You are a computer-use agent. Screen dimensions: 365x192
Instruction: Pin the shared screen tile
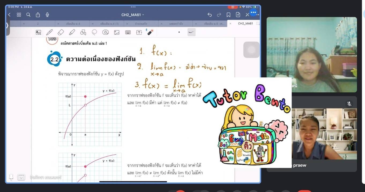tap(11, 177)
